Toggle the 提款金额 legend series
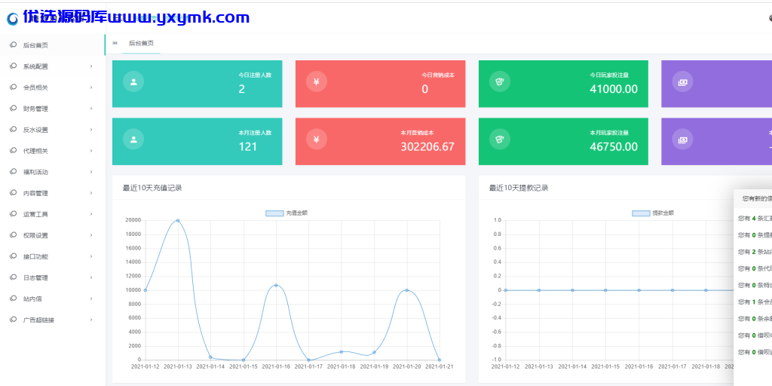Screen dimensions: 772x386 pyautogui.click(x=653, y=213)
